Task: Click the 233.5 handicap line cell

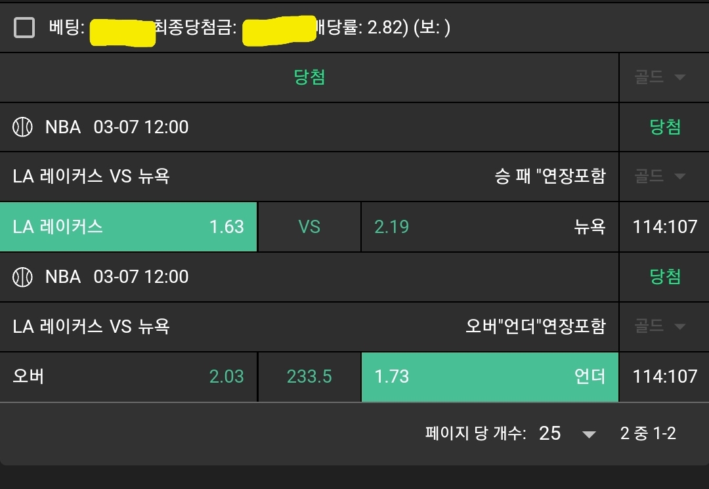Action: pos(309,376)
